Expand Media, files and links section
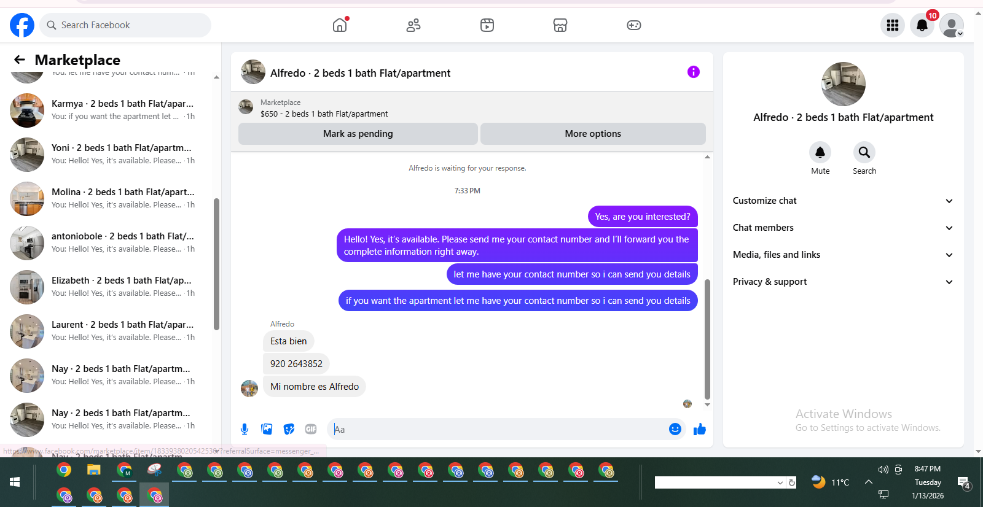The image size is (983, 507). pos(843,255)
